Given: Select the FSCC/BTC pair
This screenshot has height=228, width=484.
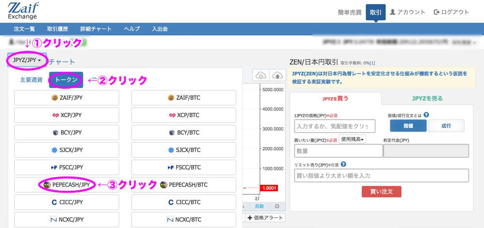Looking at the screenshot, I should coord(183,167).
